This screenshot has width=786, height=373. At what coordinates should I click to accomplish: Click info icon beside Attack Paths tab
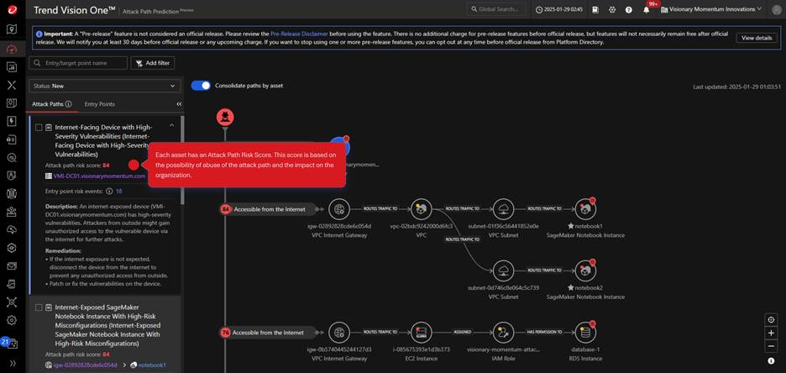69,104
